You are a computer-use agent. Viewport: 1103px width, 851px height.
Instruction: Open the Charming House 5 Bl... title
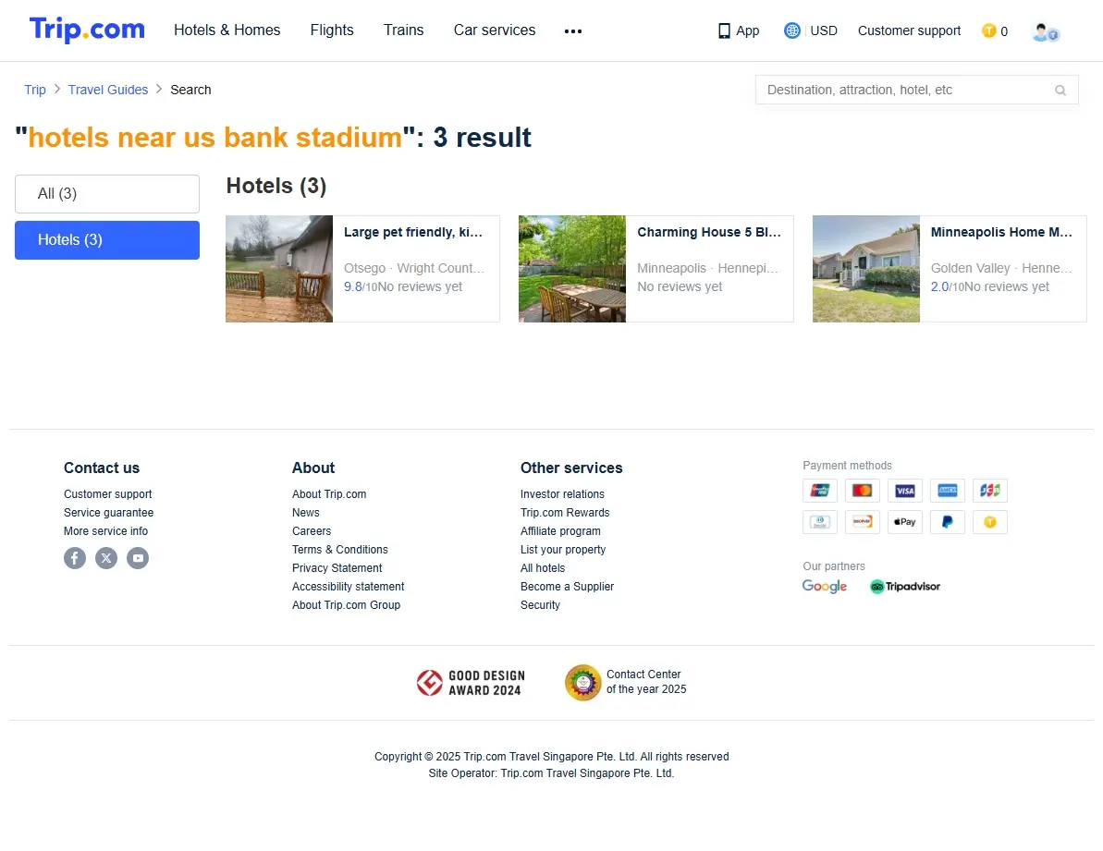point(709,233)
